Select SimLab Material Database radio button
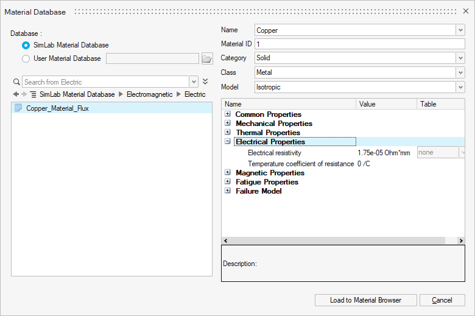Image resolution: width=475 pixels, height=316 pixels. point(26,45)
